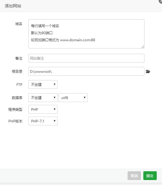The image size is (162, 185).
Task: Open the 程序类型 PHP dropdown
Action: pos(43,109)
